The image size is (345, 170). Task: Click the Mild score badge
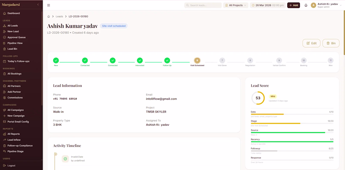coord(273,96)
